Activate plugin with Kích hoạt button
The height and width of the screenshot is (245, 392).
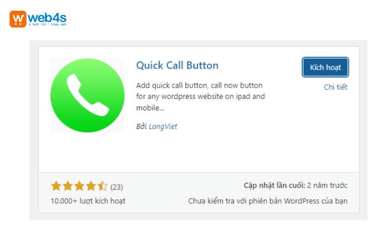(325, 67)
